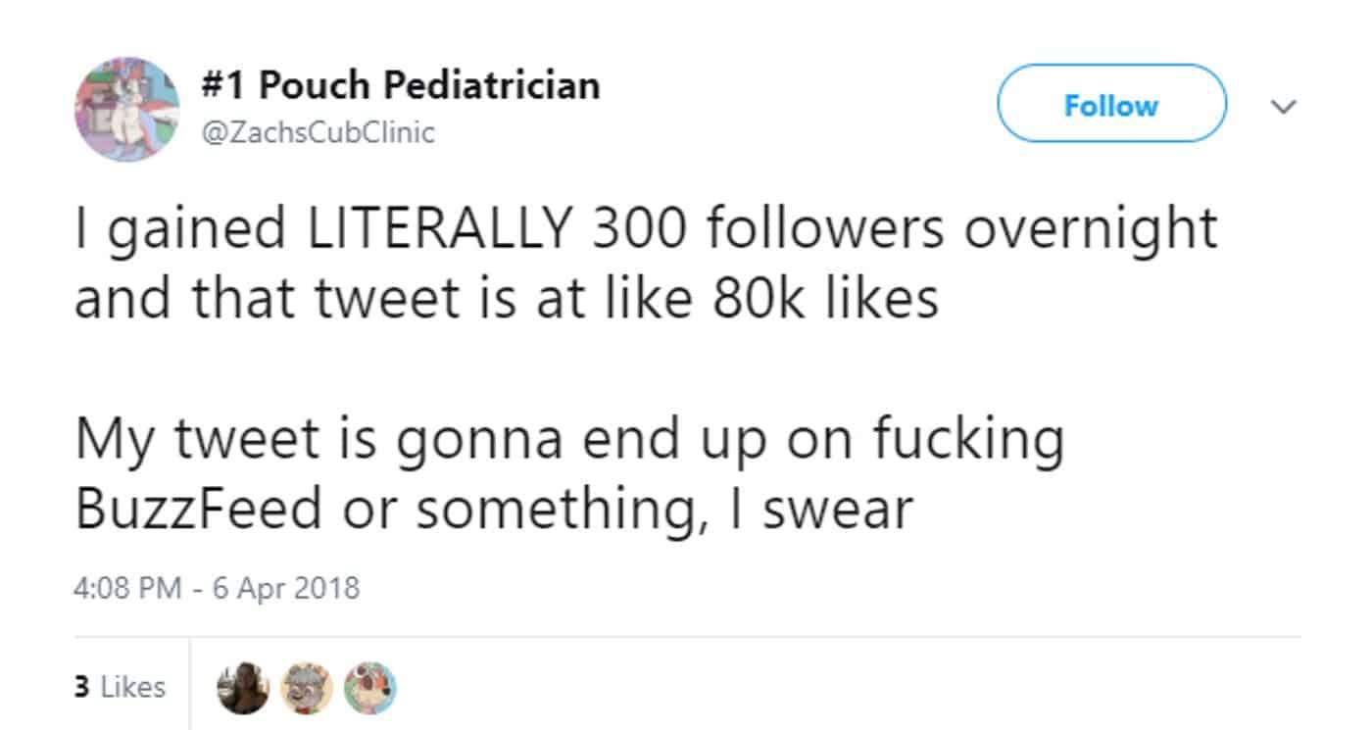Click the line 'My tweet is gonna end up'
The width and height of the screenshot is (1372, 730).
click(x=568, y=437)
